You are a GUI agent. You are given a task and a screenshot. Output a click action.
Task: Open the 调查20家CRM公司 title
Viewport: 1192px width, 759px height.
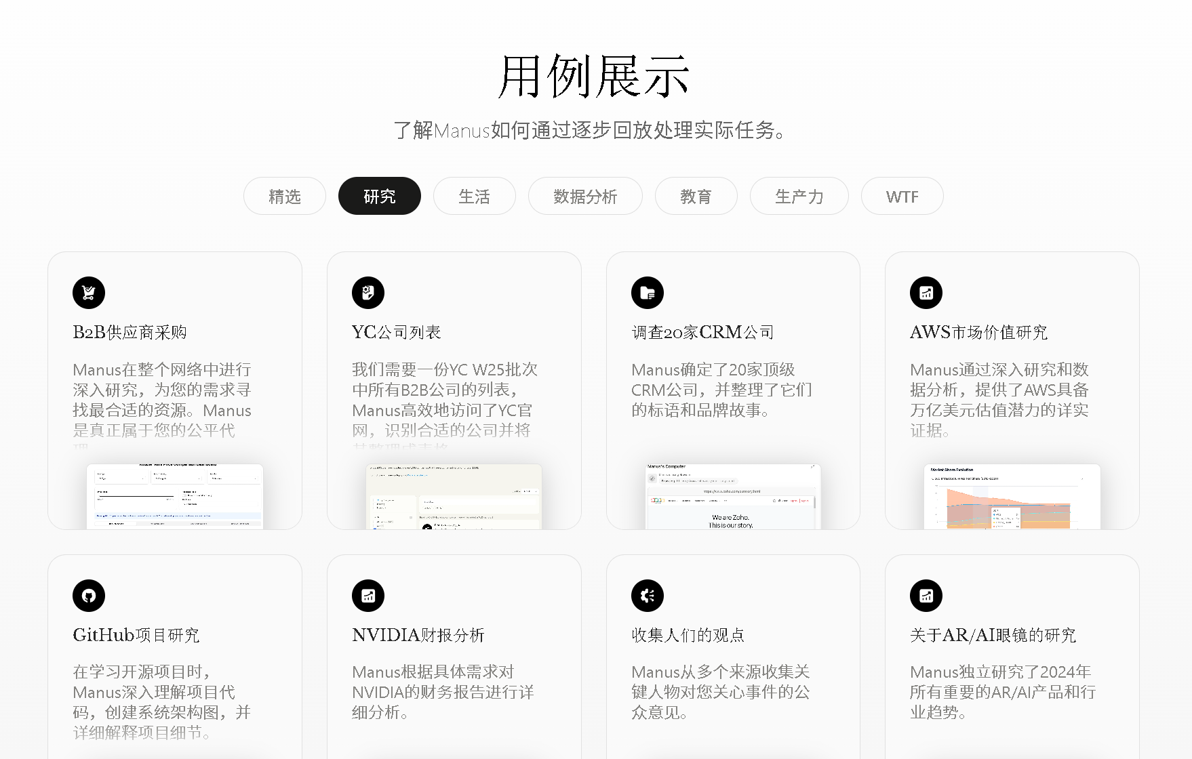703,332
